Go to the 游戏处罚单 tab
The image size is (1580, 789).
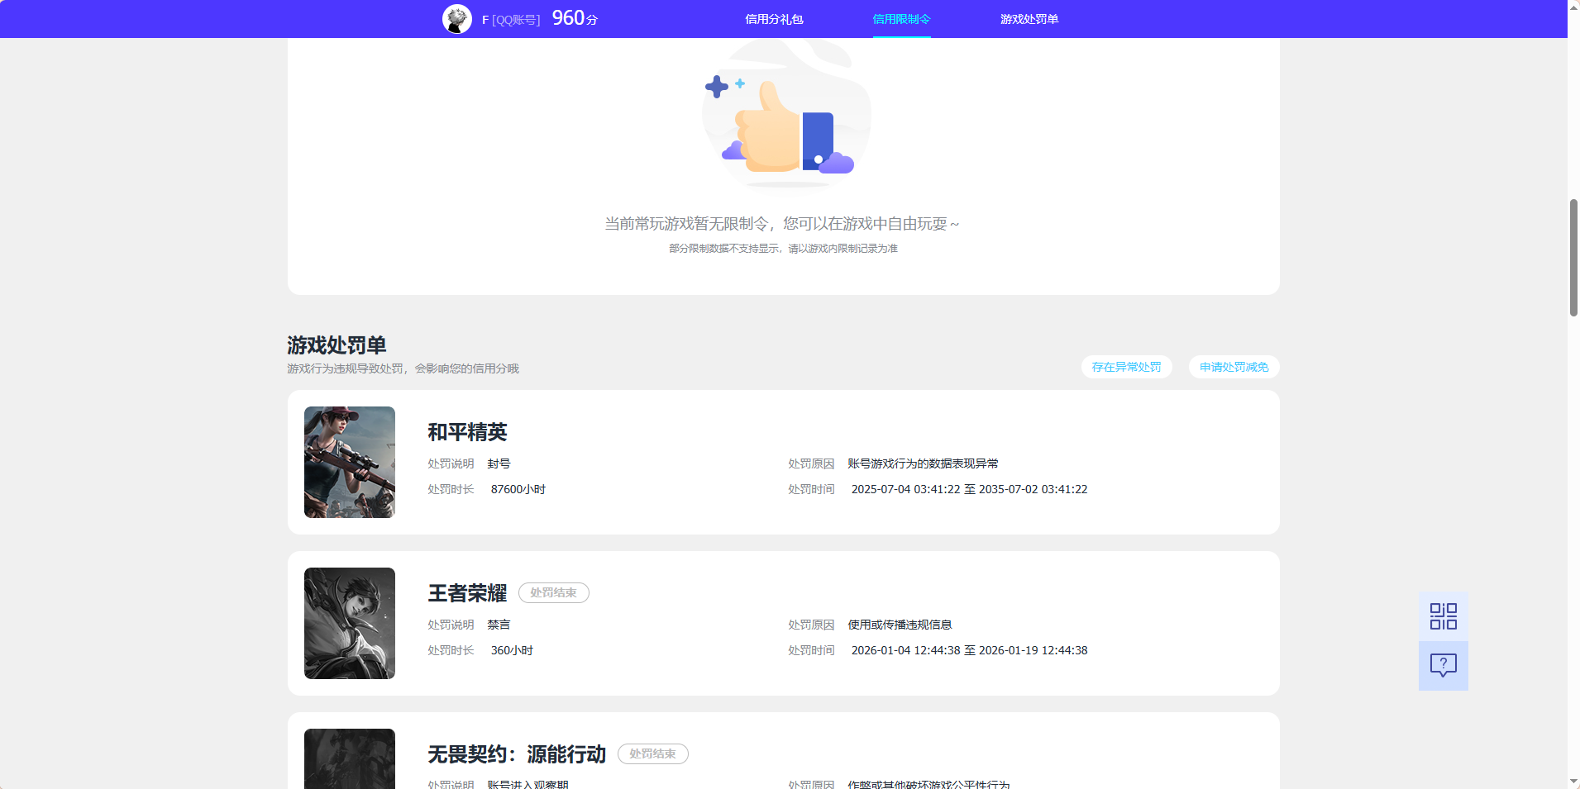(x=1029, y=19)
